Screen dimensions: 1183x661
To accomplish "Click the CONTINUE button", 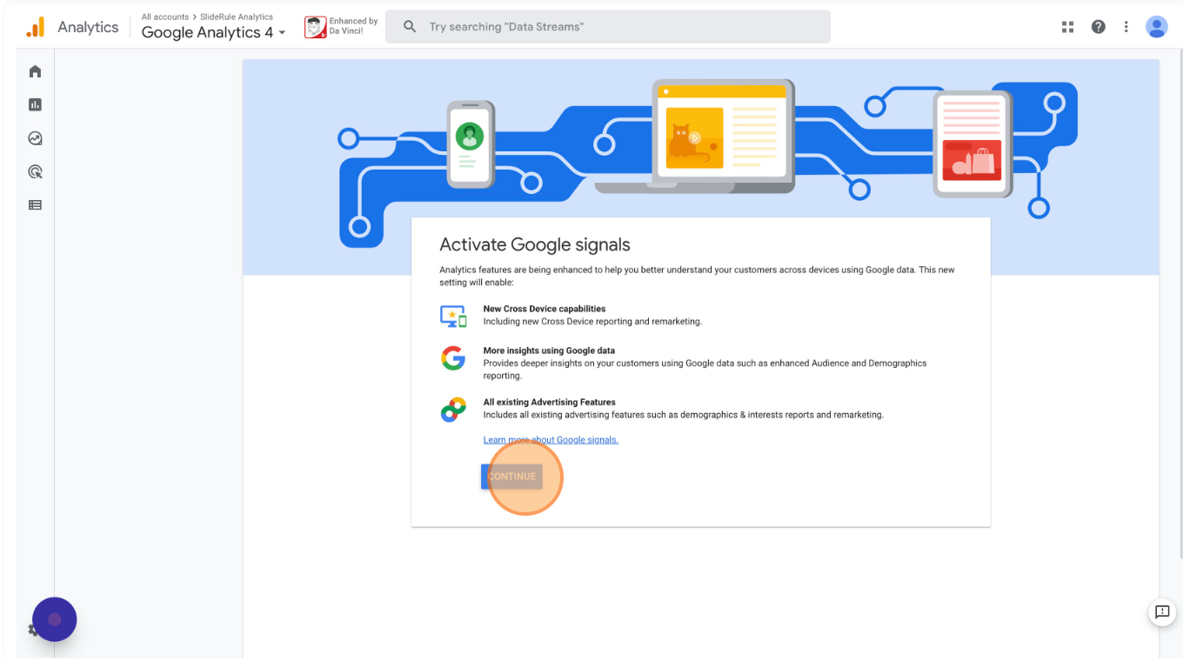I will pyautogui.click(x=511, y=477).
